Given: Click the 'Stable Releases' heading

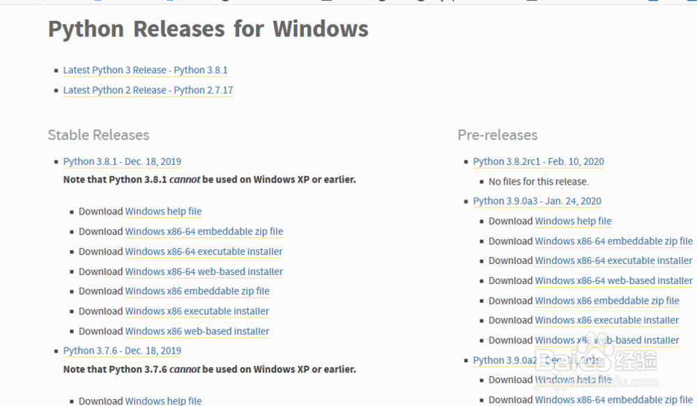Looking at the screenshot, I should coord(99,135).
